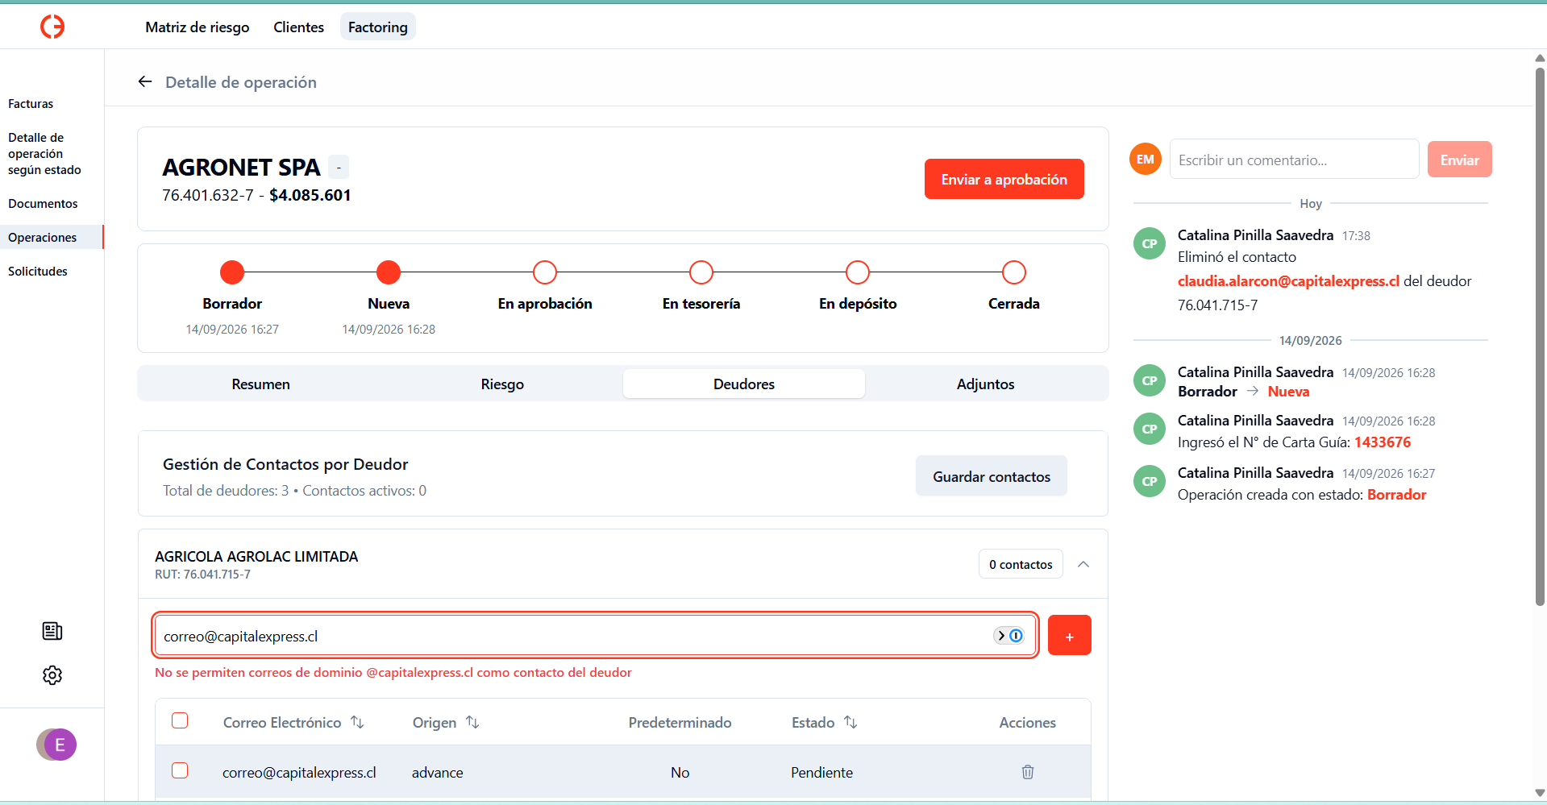Collapse the AGRICOLA AGROLAC LIMITADA section chevron

1083,564
